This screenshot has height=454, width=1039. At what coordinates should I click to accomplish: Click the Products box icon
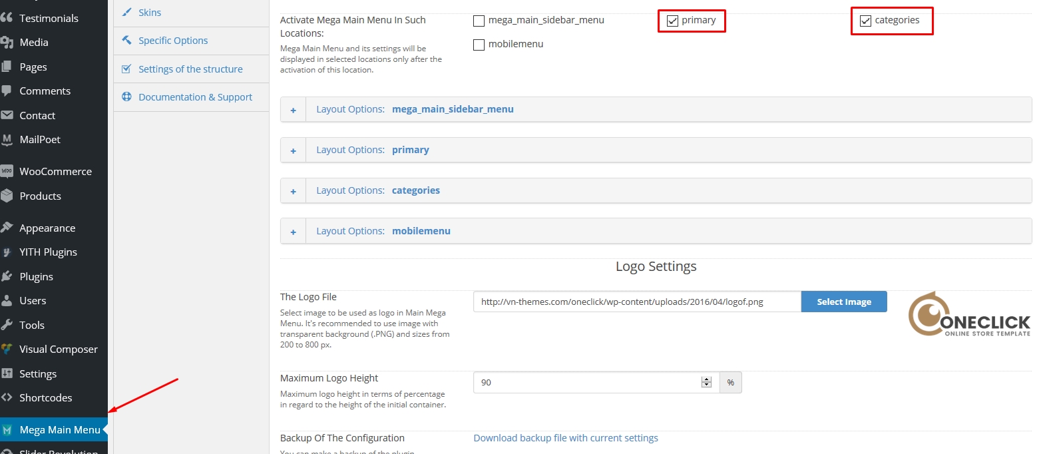click(7, 196)
